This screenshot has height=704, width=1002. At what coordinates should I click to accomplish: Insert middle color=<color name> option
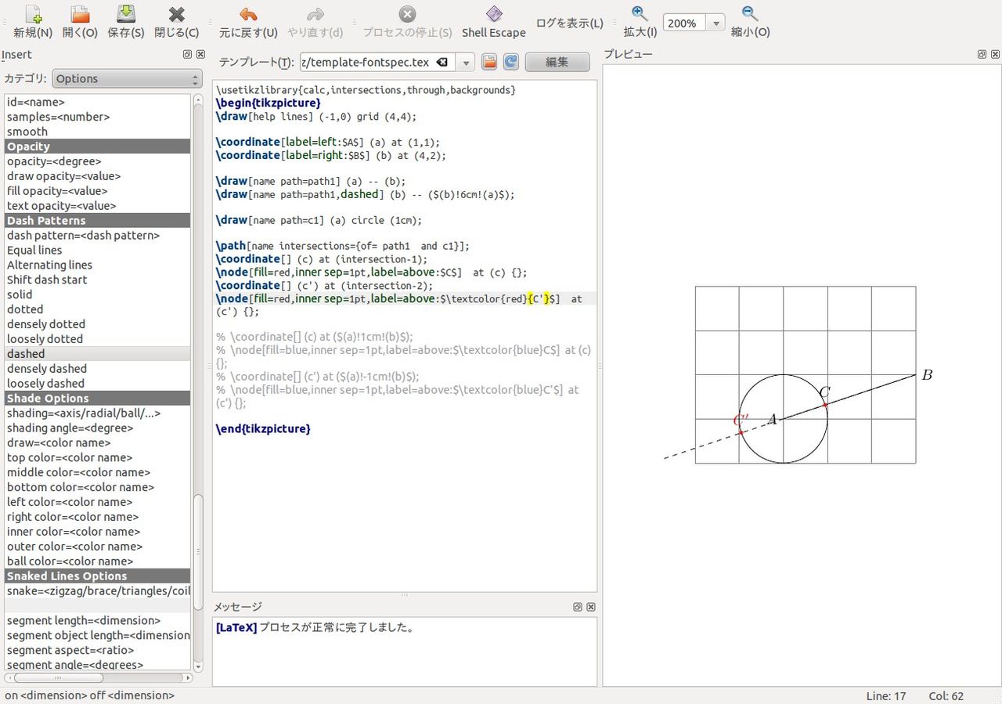click(98, 472)
